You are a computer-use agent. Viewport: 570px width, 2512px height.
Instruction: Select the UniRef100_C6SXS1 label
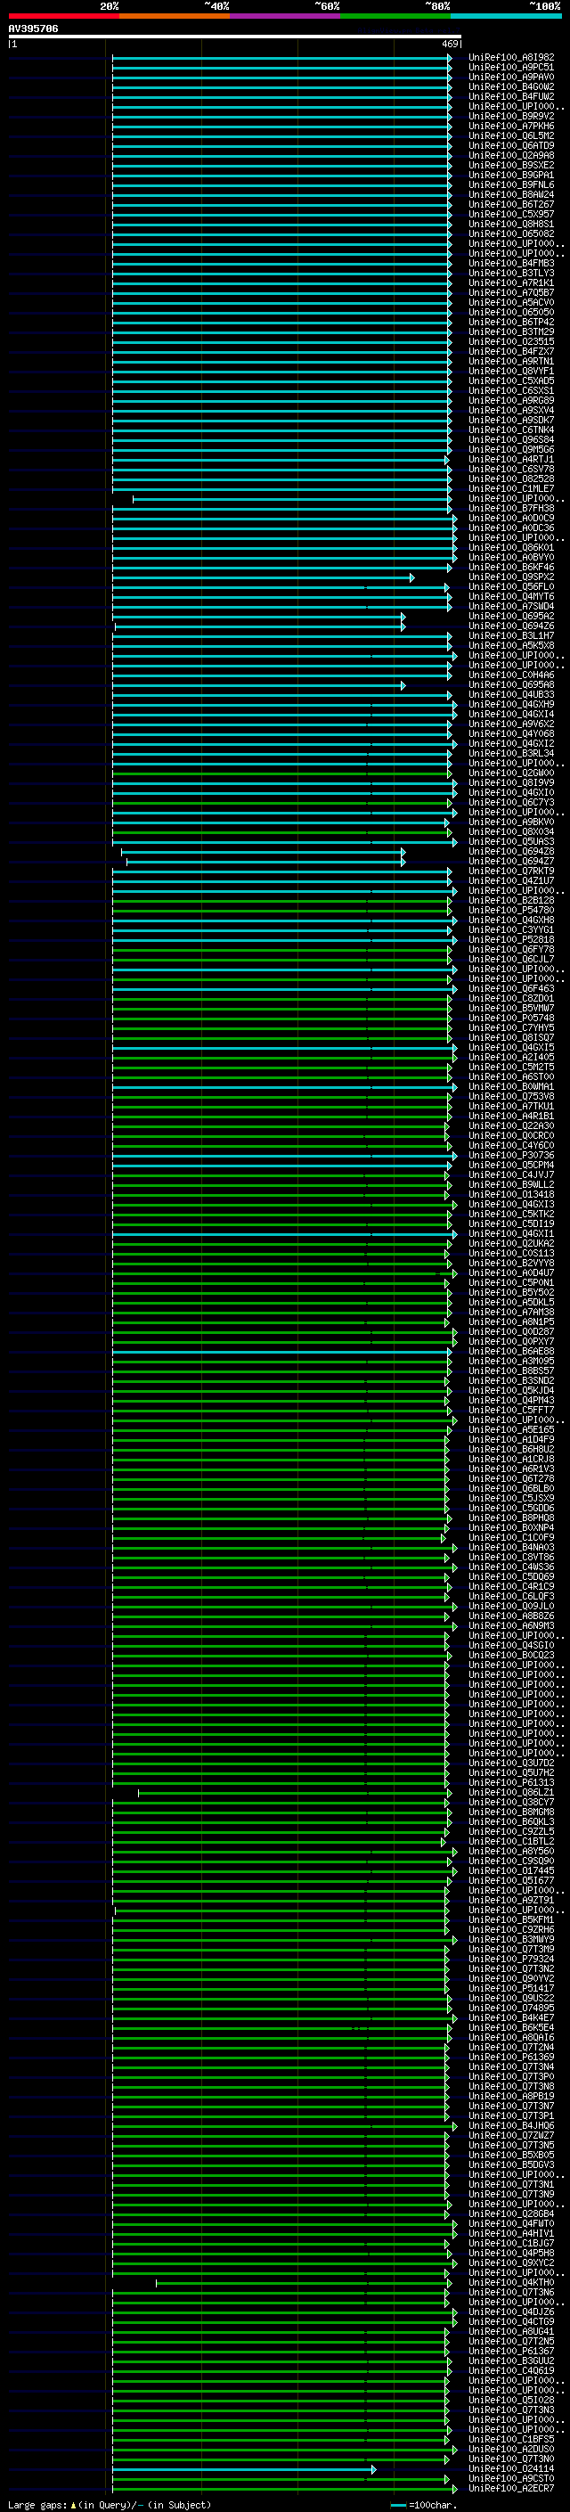(511, 391)
